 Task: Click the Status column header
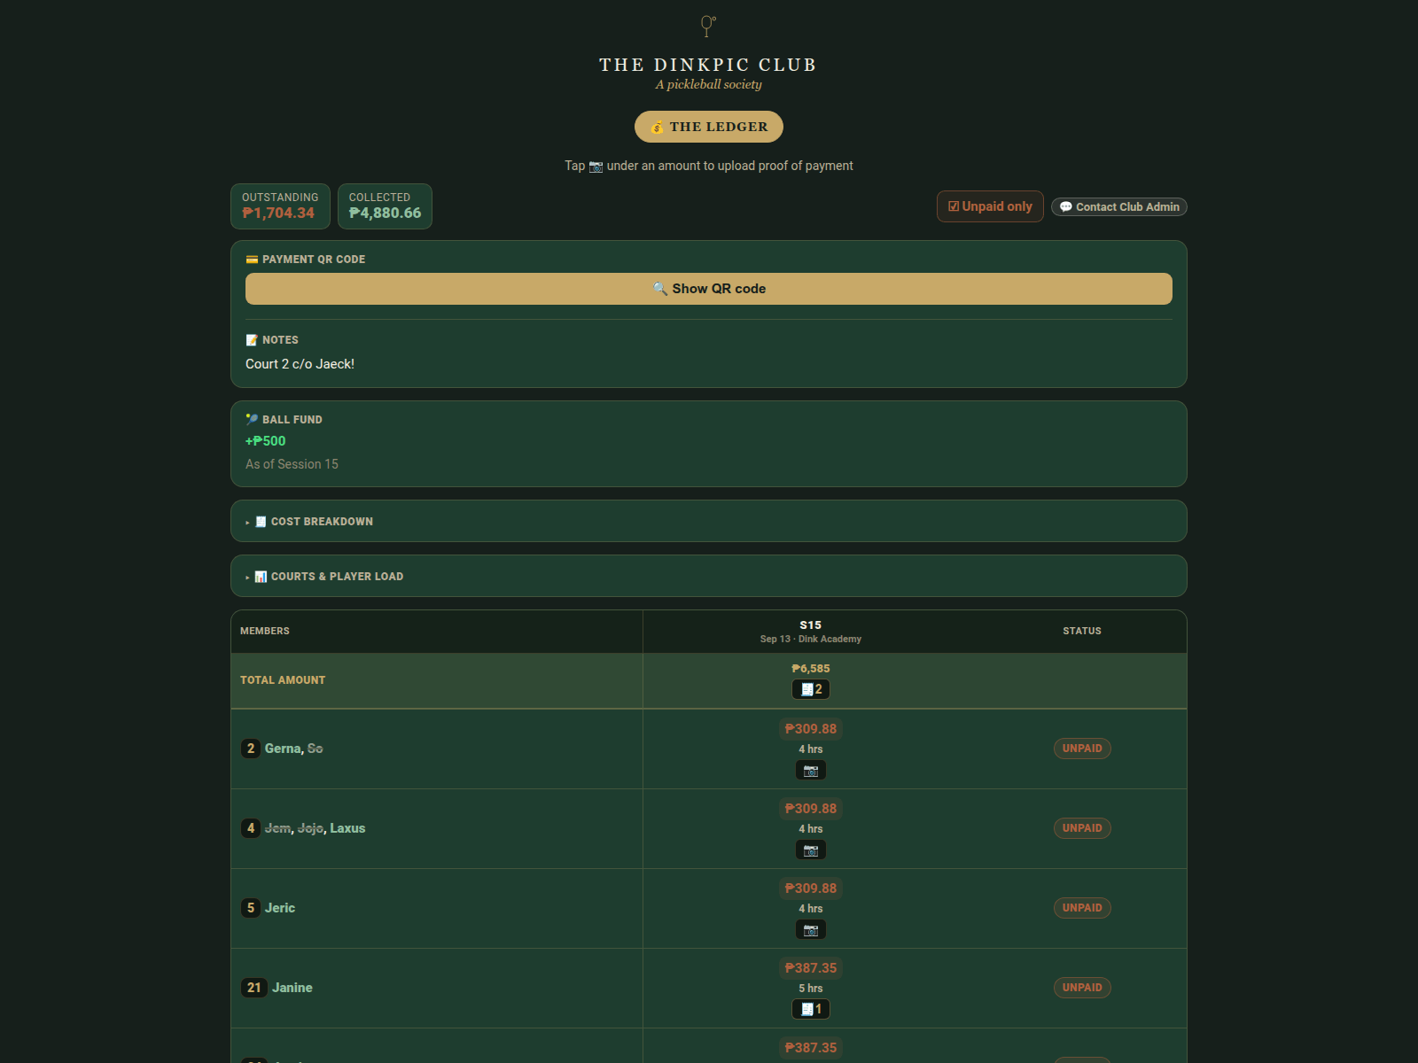pyautogui.click(x=1082, y=631)
